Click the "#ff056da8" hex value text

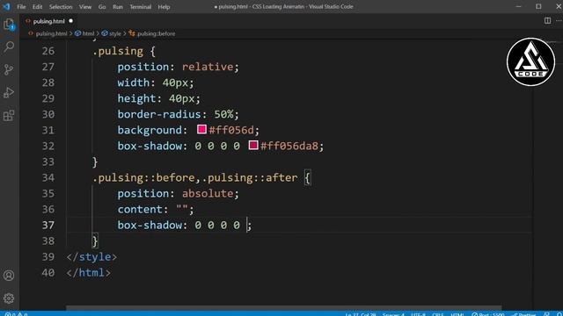[289, 147]
